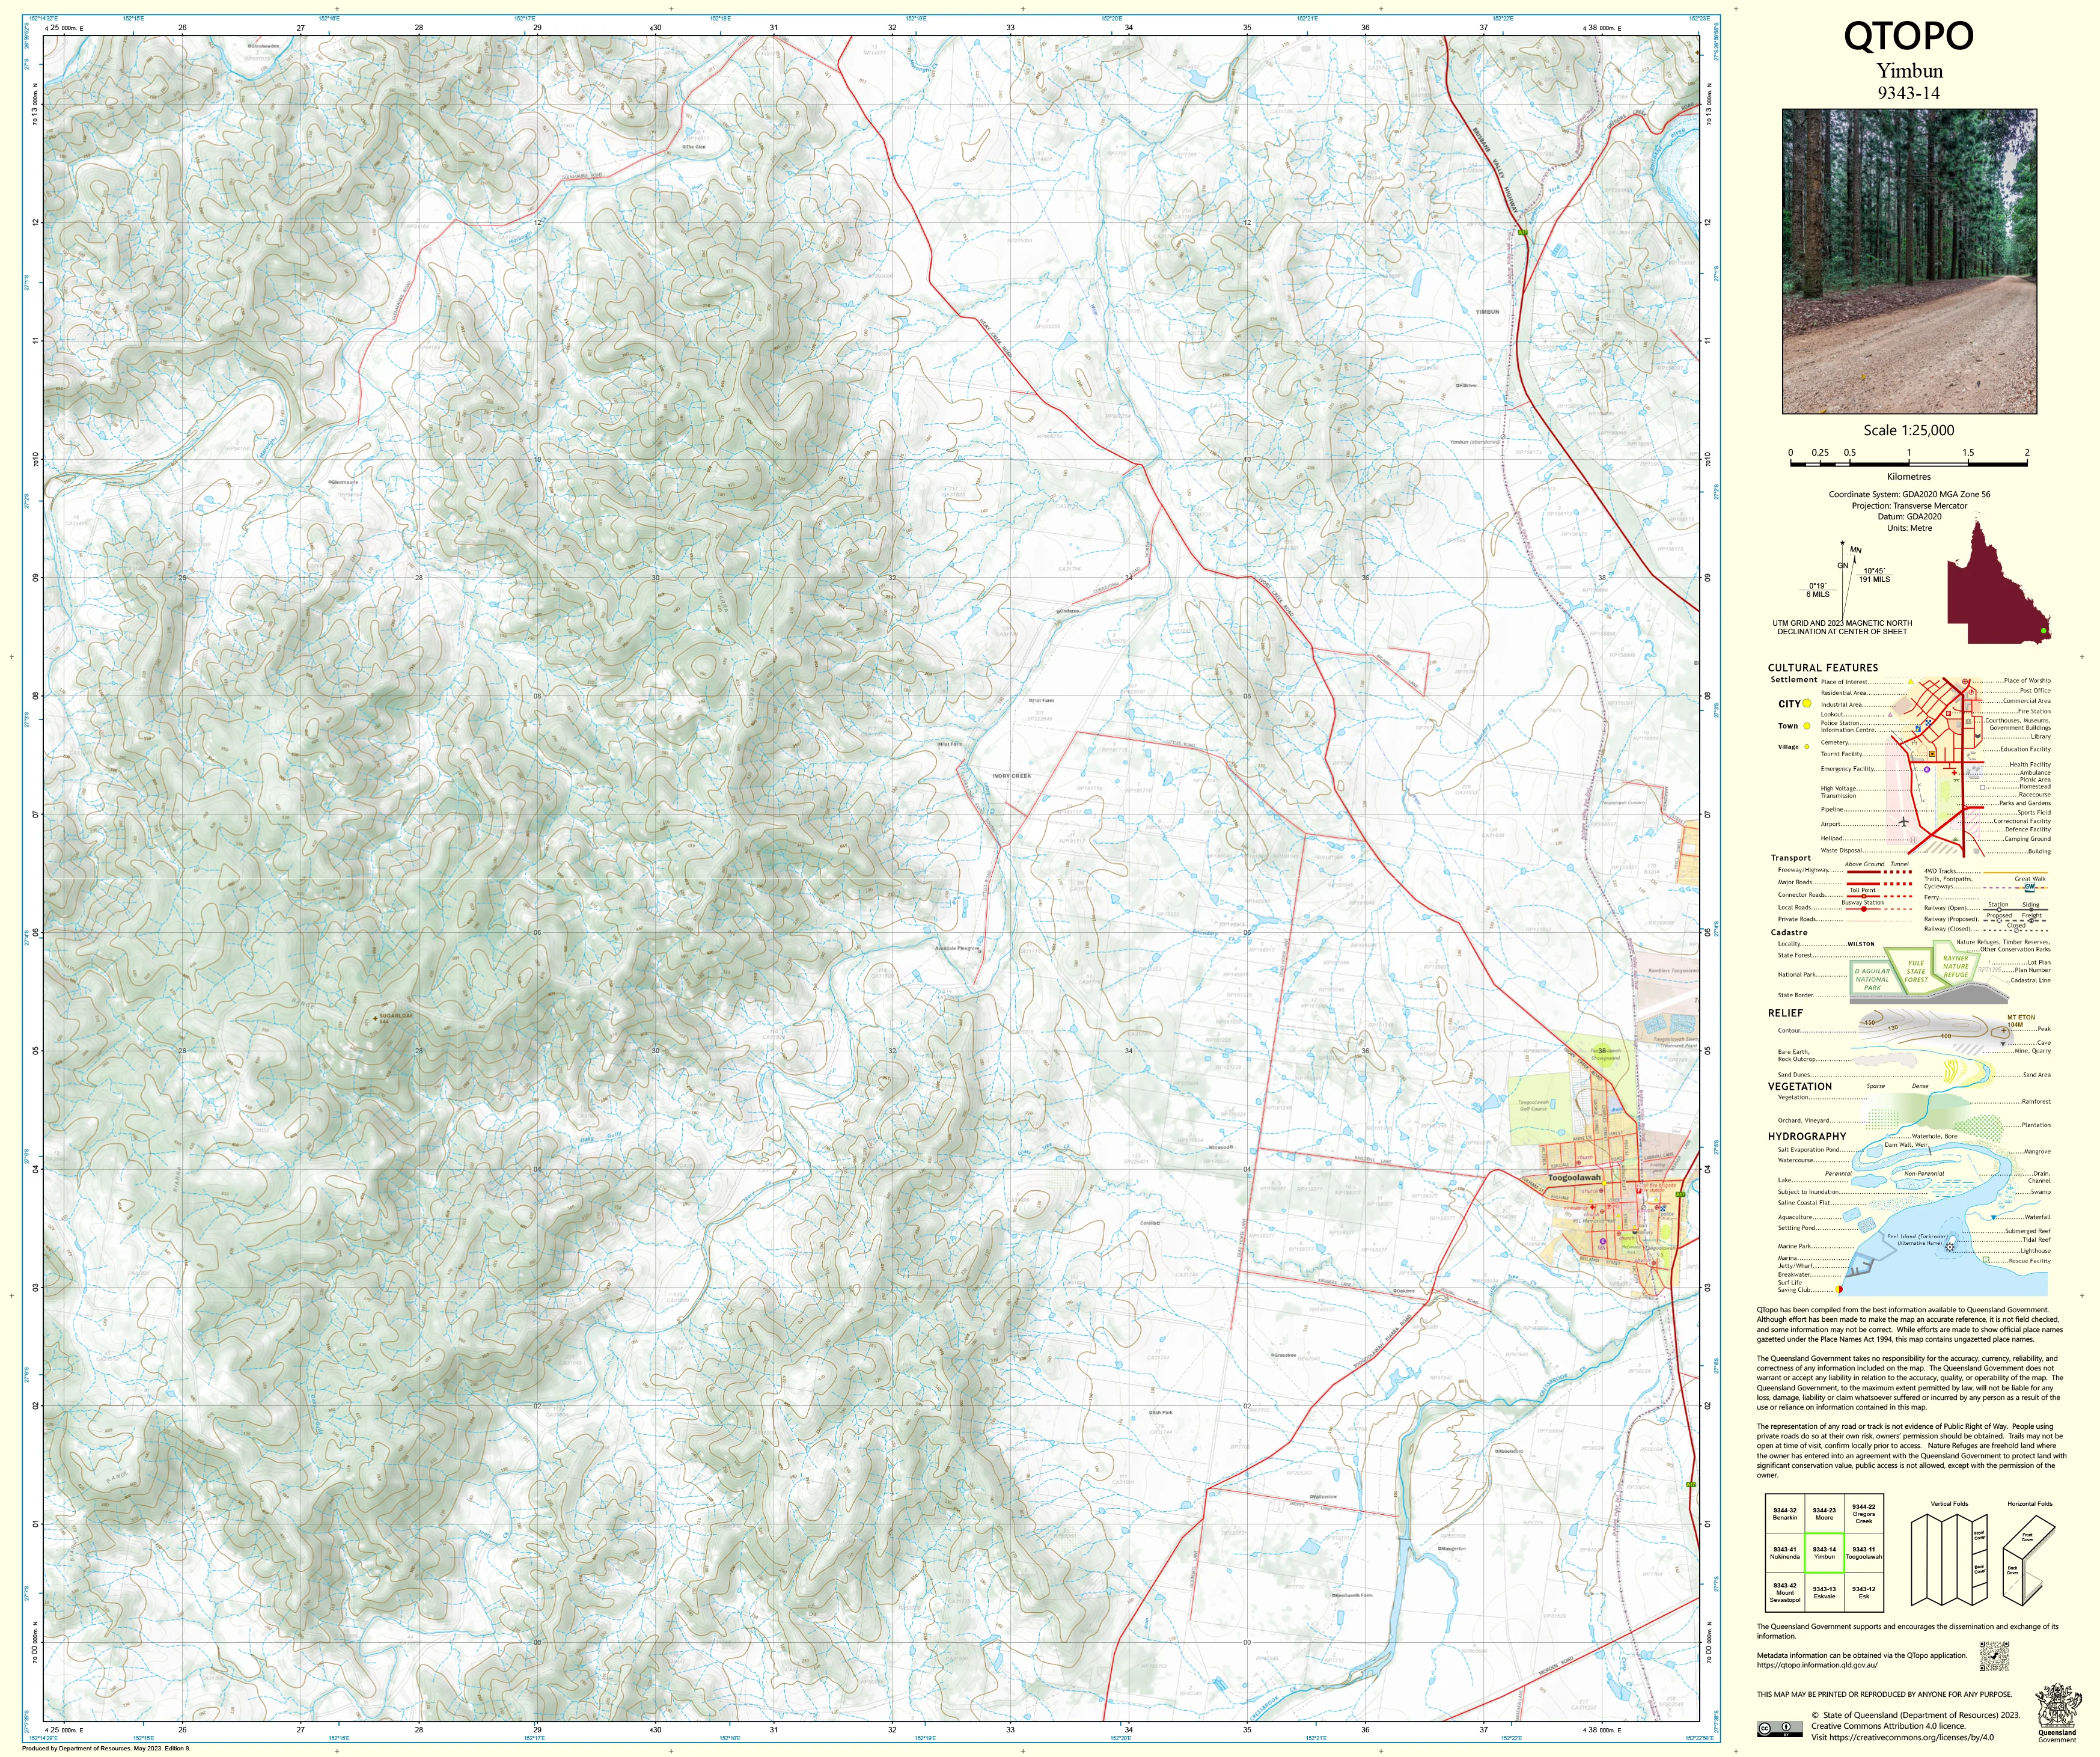The width and height of the screenshot is (2100, 1757).
Task: Click the 9344-32 Benarkin index cell
Action: (x=1785, y=1514)
